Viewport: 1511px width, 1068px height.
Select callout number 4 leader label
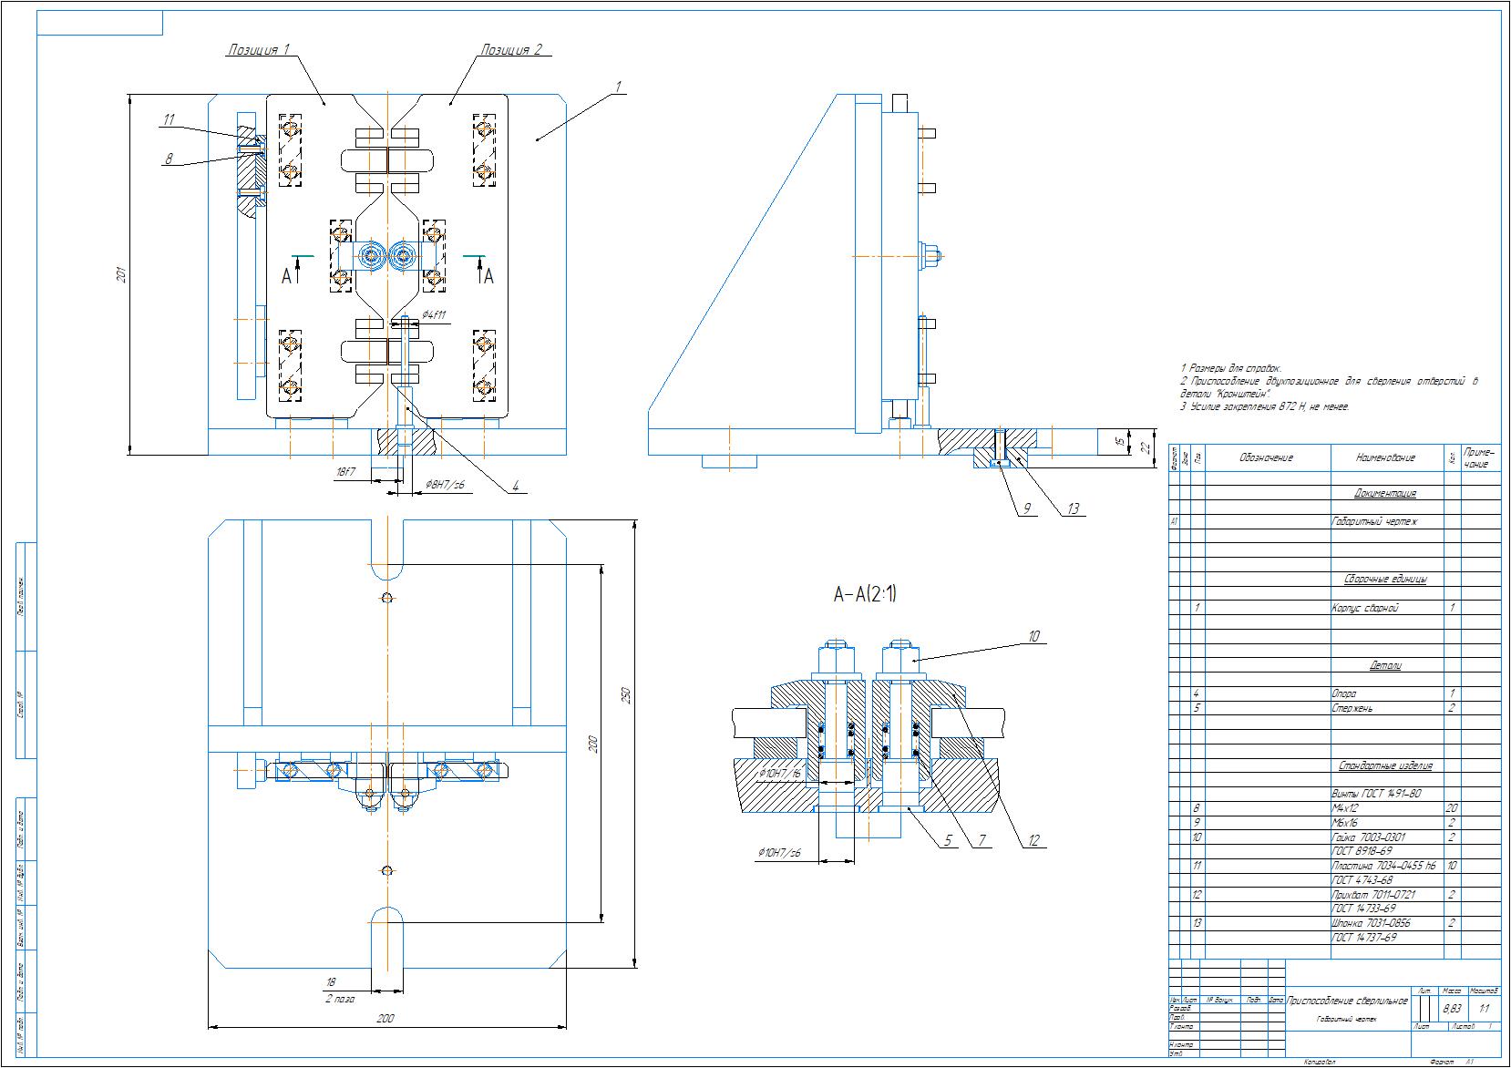click(515, 488)
